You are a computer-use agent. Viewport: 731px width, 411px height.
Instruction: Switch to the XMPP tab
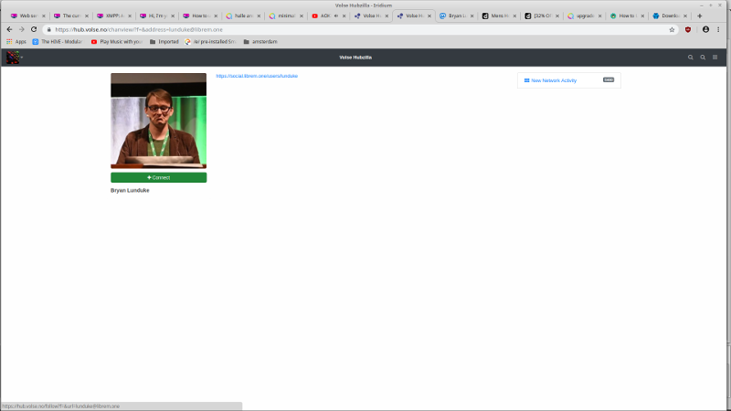click(x=113, y=16)
